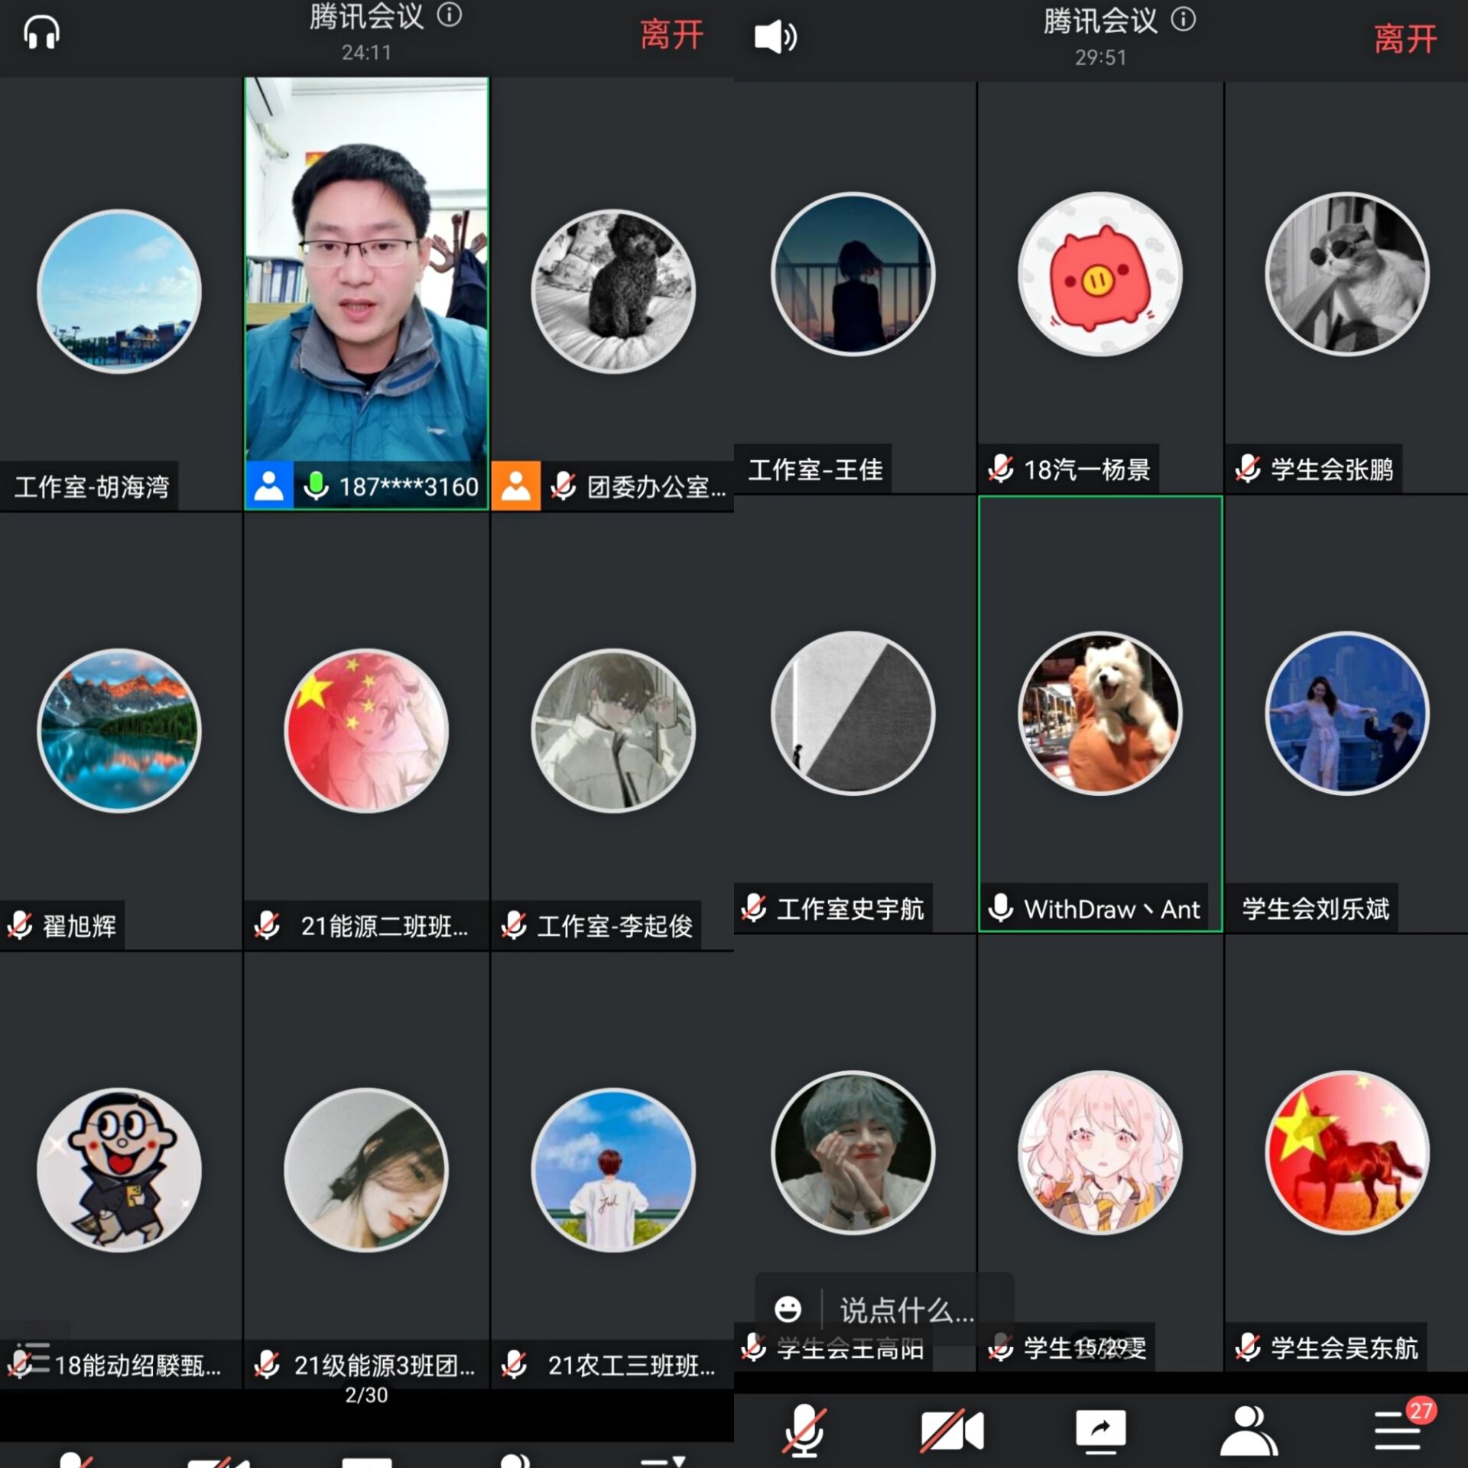Mute the active mic of WithDraw丶Ant
This screenshot has width=1468, height=1468.
1002,910
